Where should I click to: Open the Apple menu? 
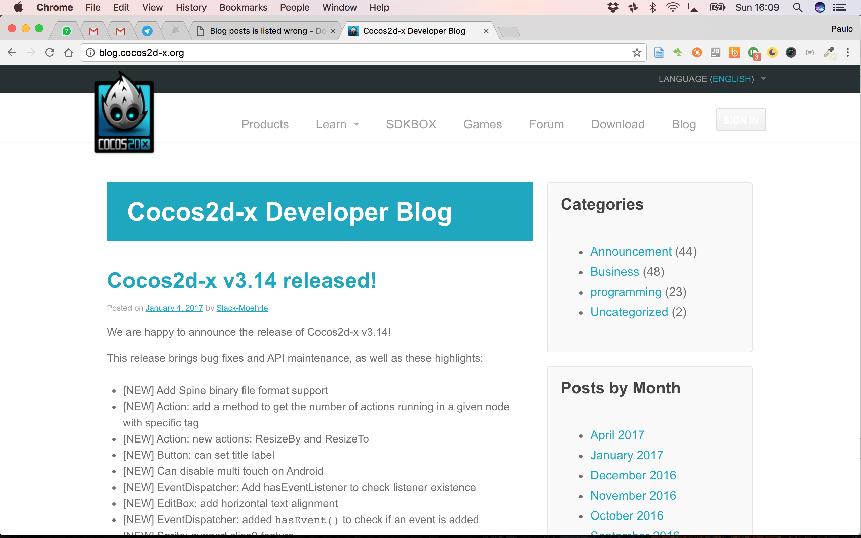pos(18,7)
